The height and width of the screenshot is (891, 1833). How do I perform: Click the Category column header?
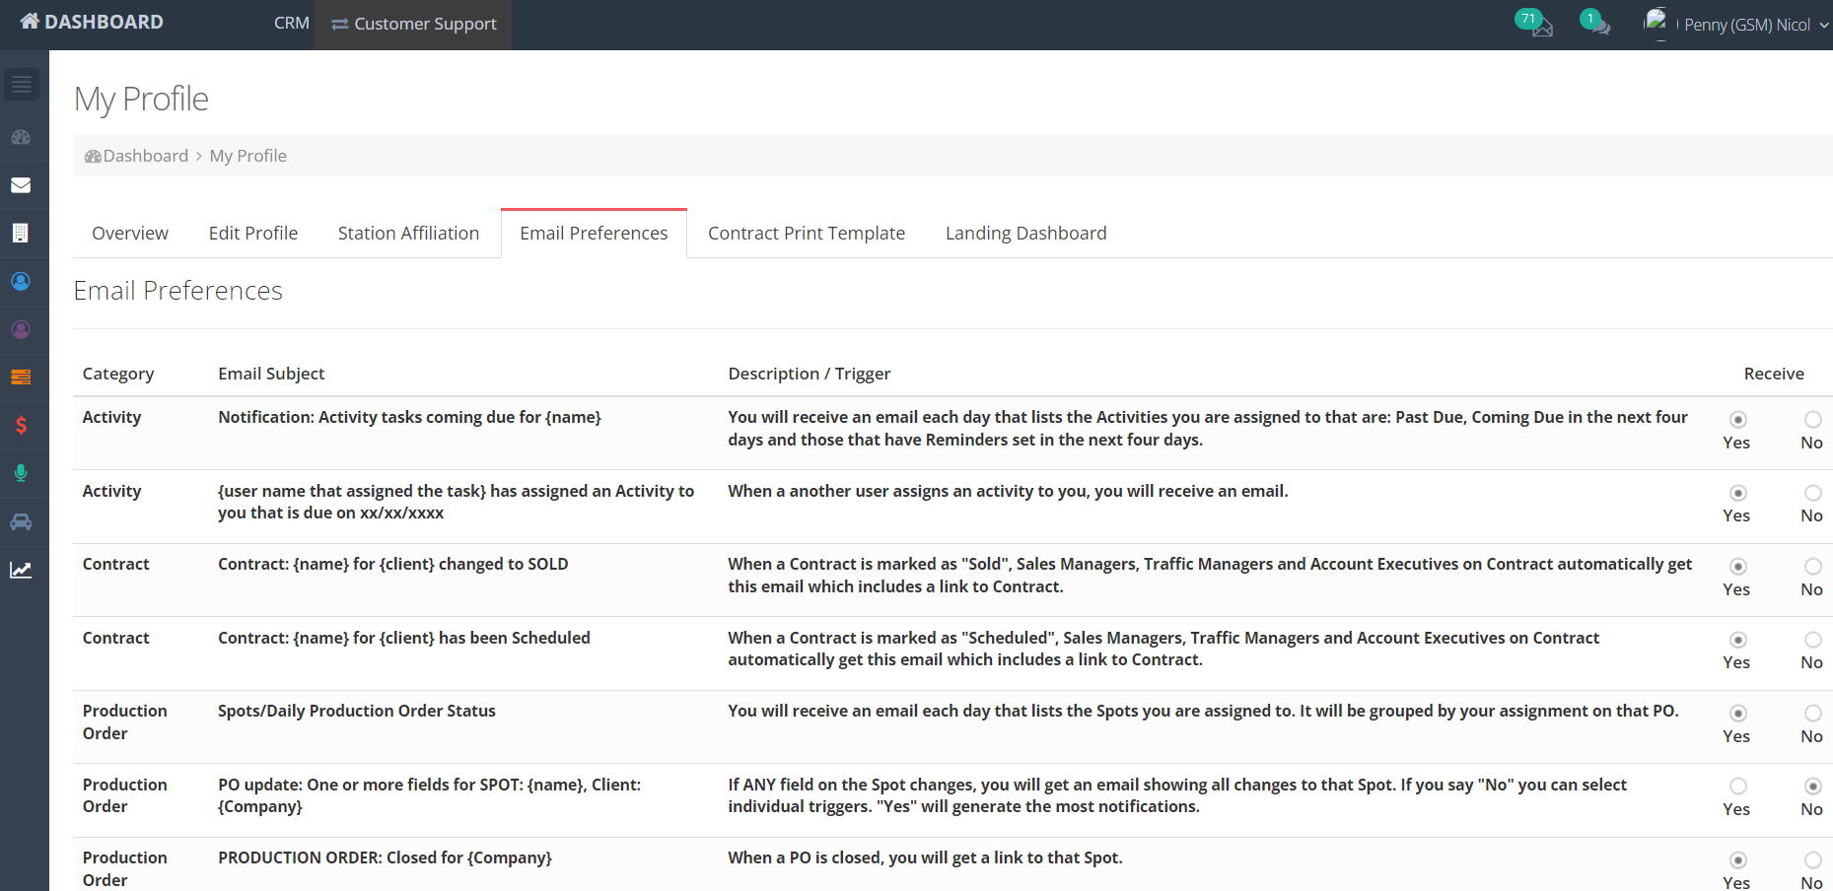tap(118, 374)
